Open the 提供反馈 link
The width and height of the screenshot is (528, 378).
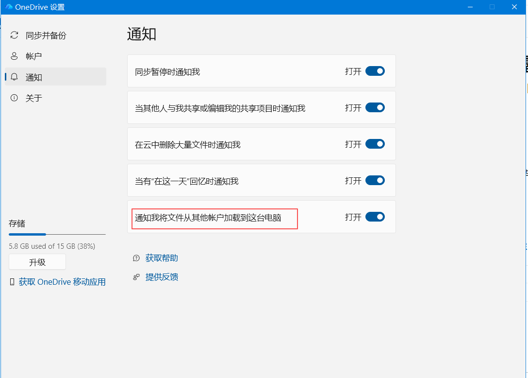(162, 277)
